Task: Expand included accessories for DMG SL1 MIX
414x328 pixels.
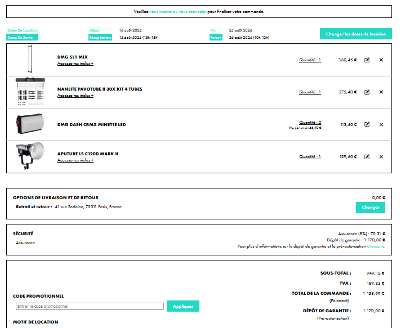Action: pyautogui.click(x=75, y=64)
